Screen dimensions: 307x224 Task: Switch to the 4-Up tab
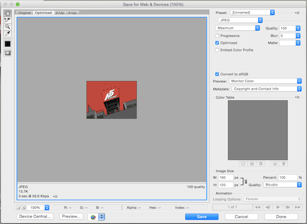pos(72,13)
